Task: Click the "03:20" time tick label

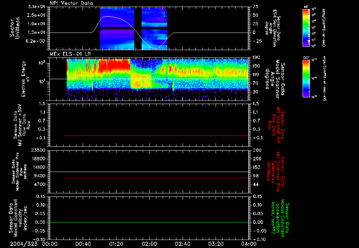Action: pyautogui.click(x=216, y=244)
